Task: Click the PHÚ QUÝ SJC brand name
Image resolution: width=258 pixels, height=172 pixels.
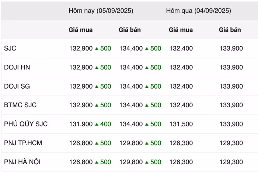Action: coord(26,124)
